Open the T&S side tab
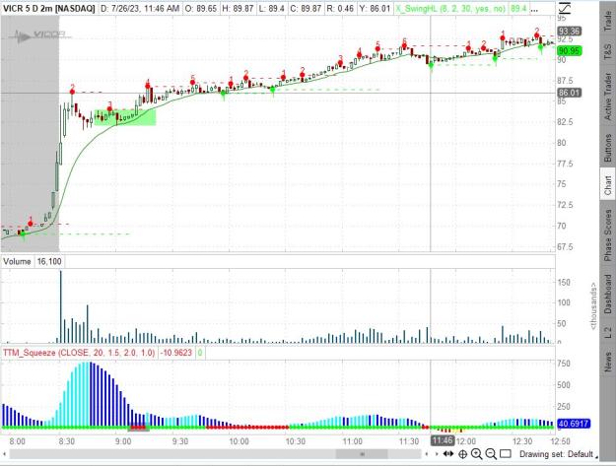The width and height of the screenshot is (616, 466). click(607, 51)
